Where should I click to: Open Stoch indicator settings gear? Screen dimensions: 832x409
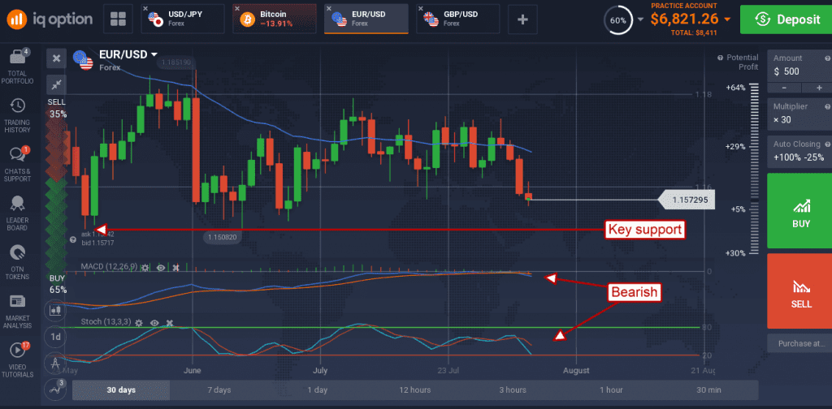[x=139, y=323]
